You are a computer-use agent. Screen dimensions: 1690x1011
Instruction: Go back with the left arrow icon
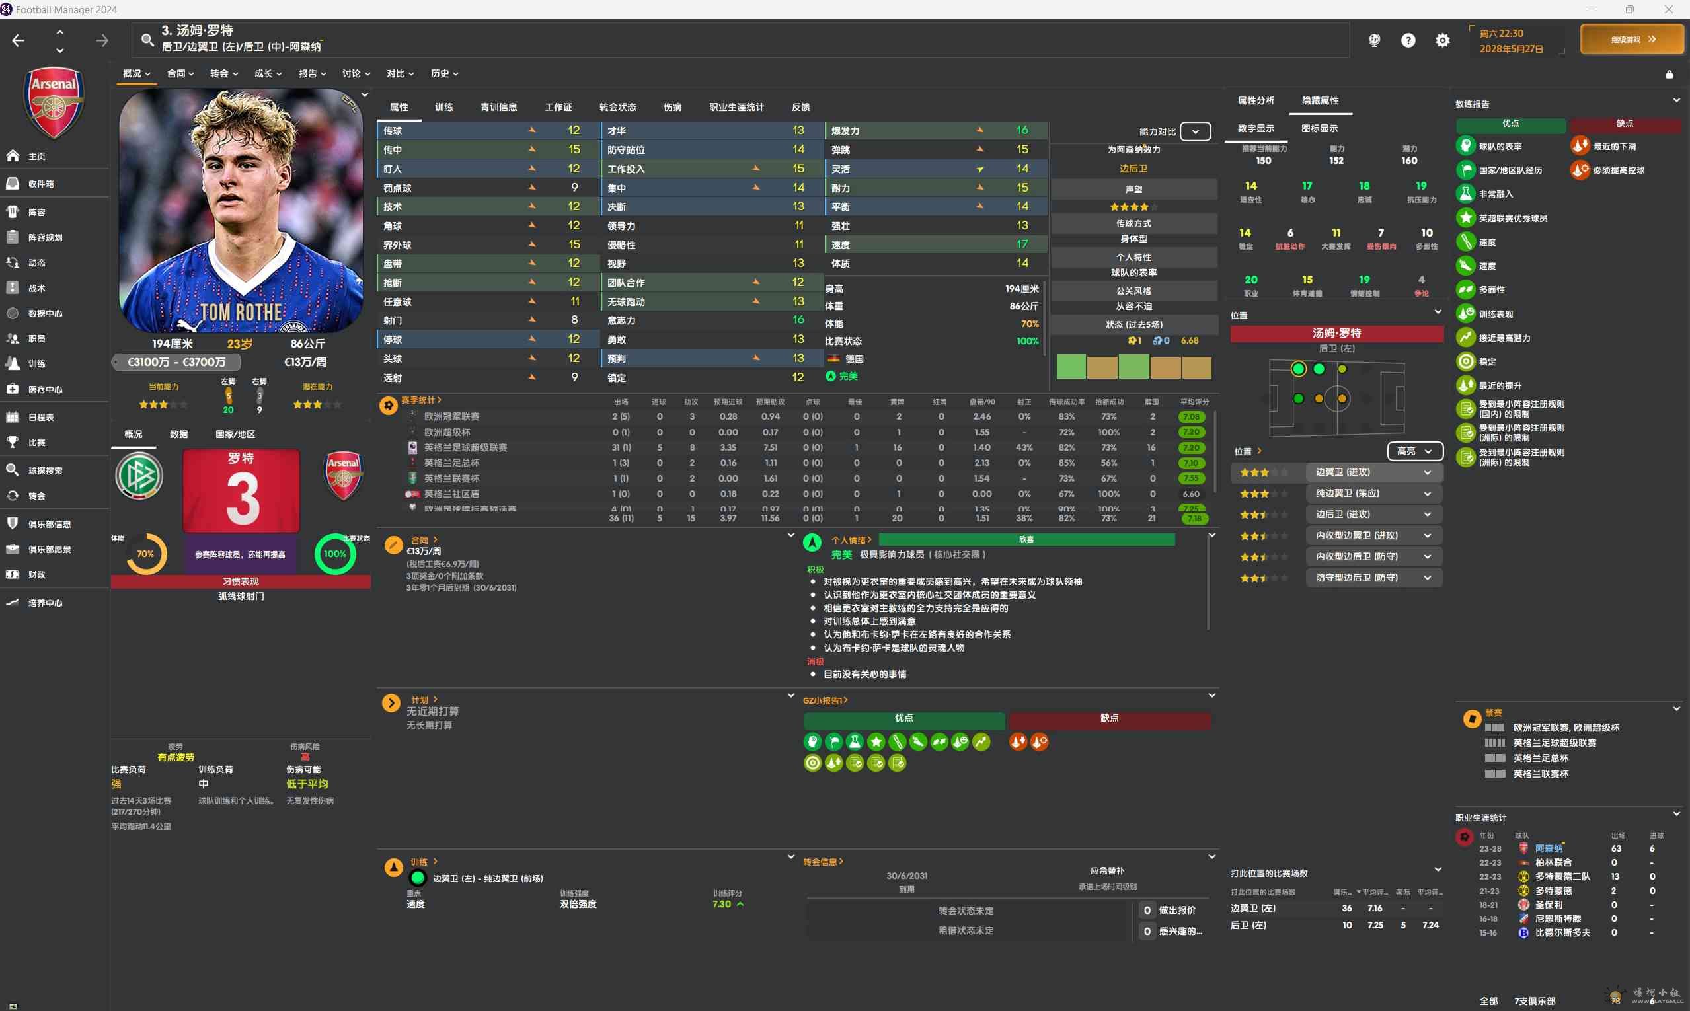pos(19,41)
